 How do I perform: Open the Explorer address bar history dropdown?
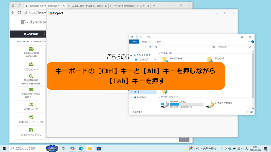[x=211, y=47]
